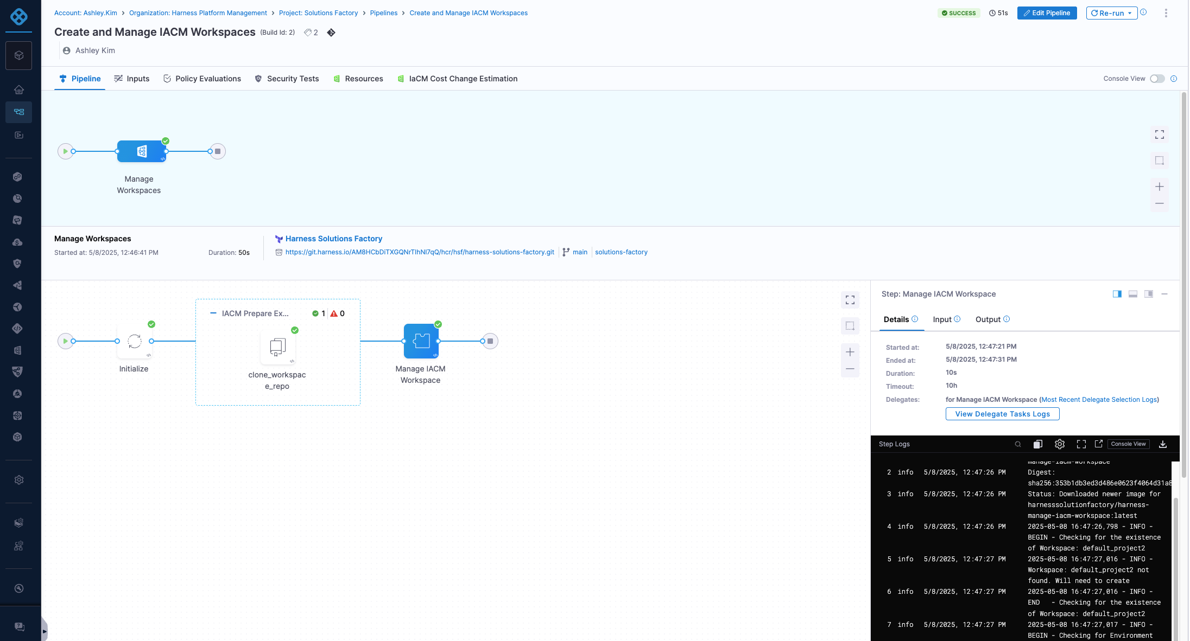Expand step logs to fullscreen

point(1081,444)
